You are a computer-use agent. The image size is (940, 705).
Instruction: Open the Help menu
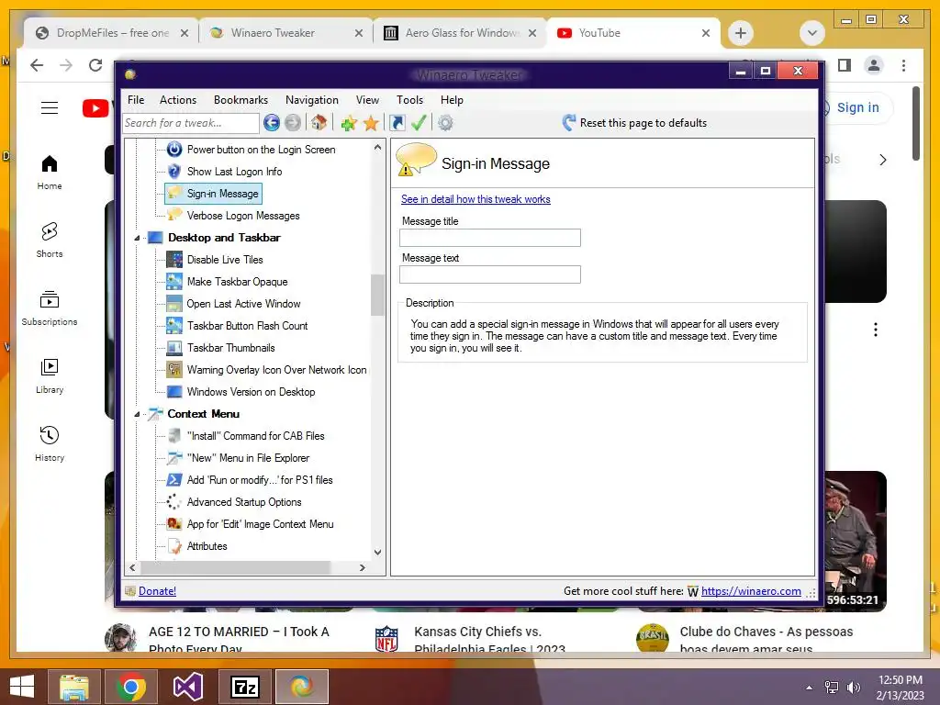[x=452, y=100]
